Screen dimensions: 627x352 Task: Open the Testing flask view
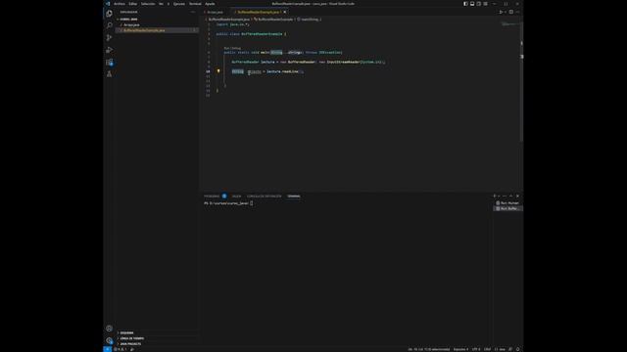coord(109,74)
